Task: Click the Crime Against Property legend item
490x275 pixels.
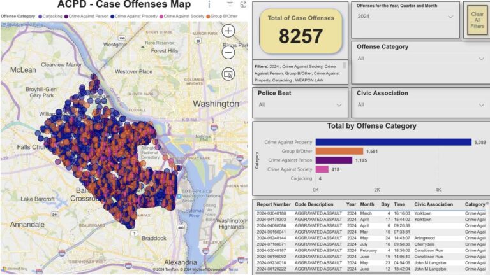Action: tap(134, 16)
